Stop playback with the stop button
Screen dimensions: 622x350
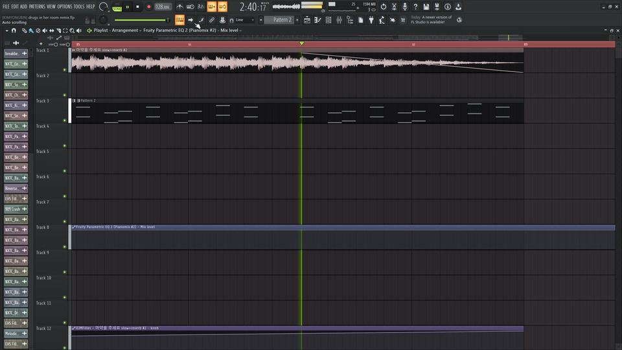[x=137, y=6]
